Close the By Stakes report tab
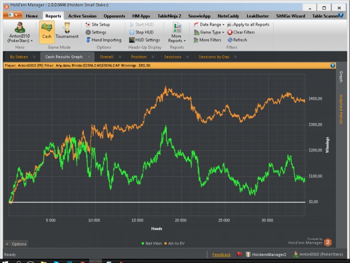The width and height of the screenshot is (350, 263). tap(34, 57)
